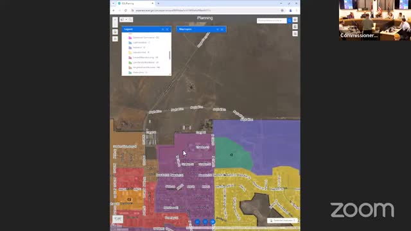Viewport: 411px width, 231px height.
Task: Click the first blue circle button at bottom
Action: [x=197, y=222]
